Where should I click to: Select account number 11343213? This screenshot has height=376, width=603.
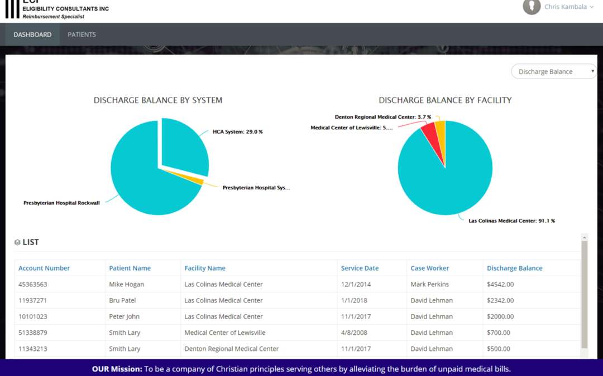click(33, 349)
